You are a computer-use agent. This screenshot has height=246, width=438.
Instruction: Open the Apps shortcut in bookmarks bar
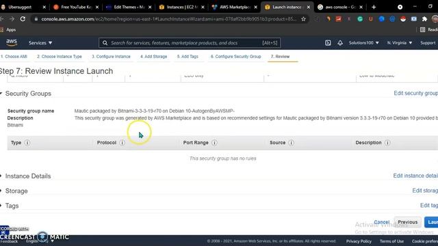coord(8,29)
